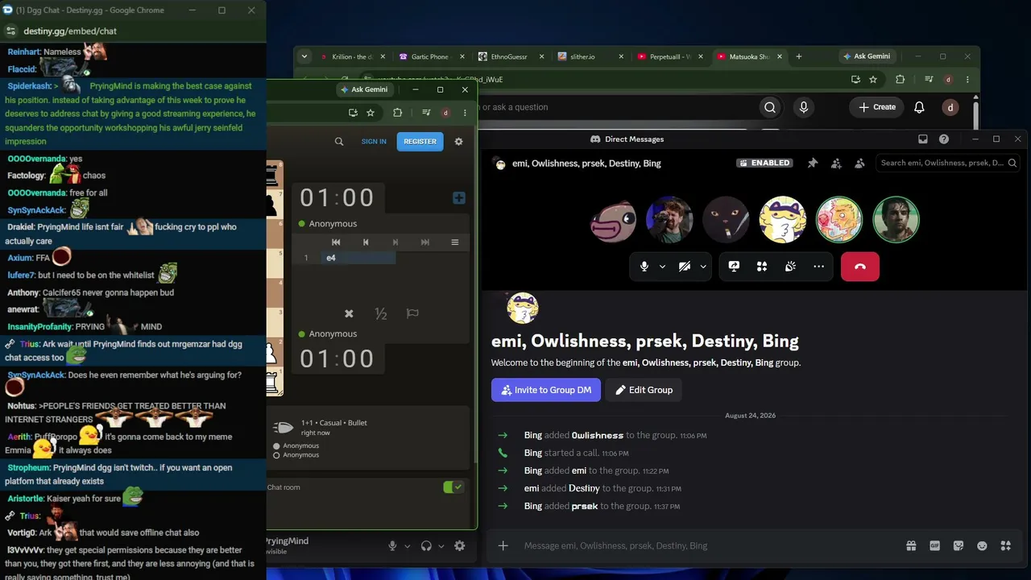Open extensions in the Lichess browser window
Screen dimensions: 1031x580
coord(397,113)
